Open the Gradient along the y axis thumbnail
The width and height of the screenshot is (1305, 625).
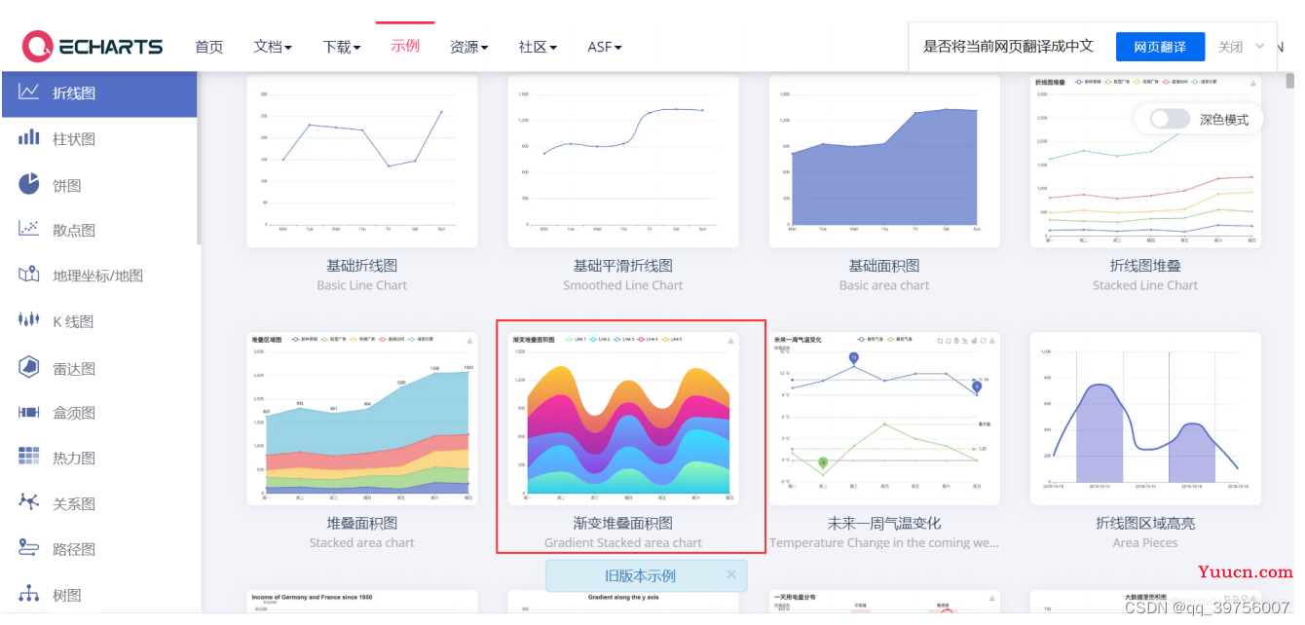pos(623,602)
